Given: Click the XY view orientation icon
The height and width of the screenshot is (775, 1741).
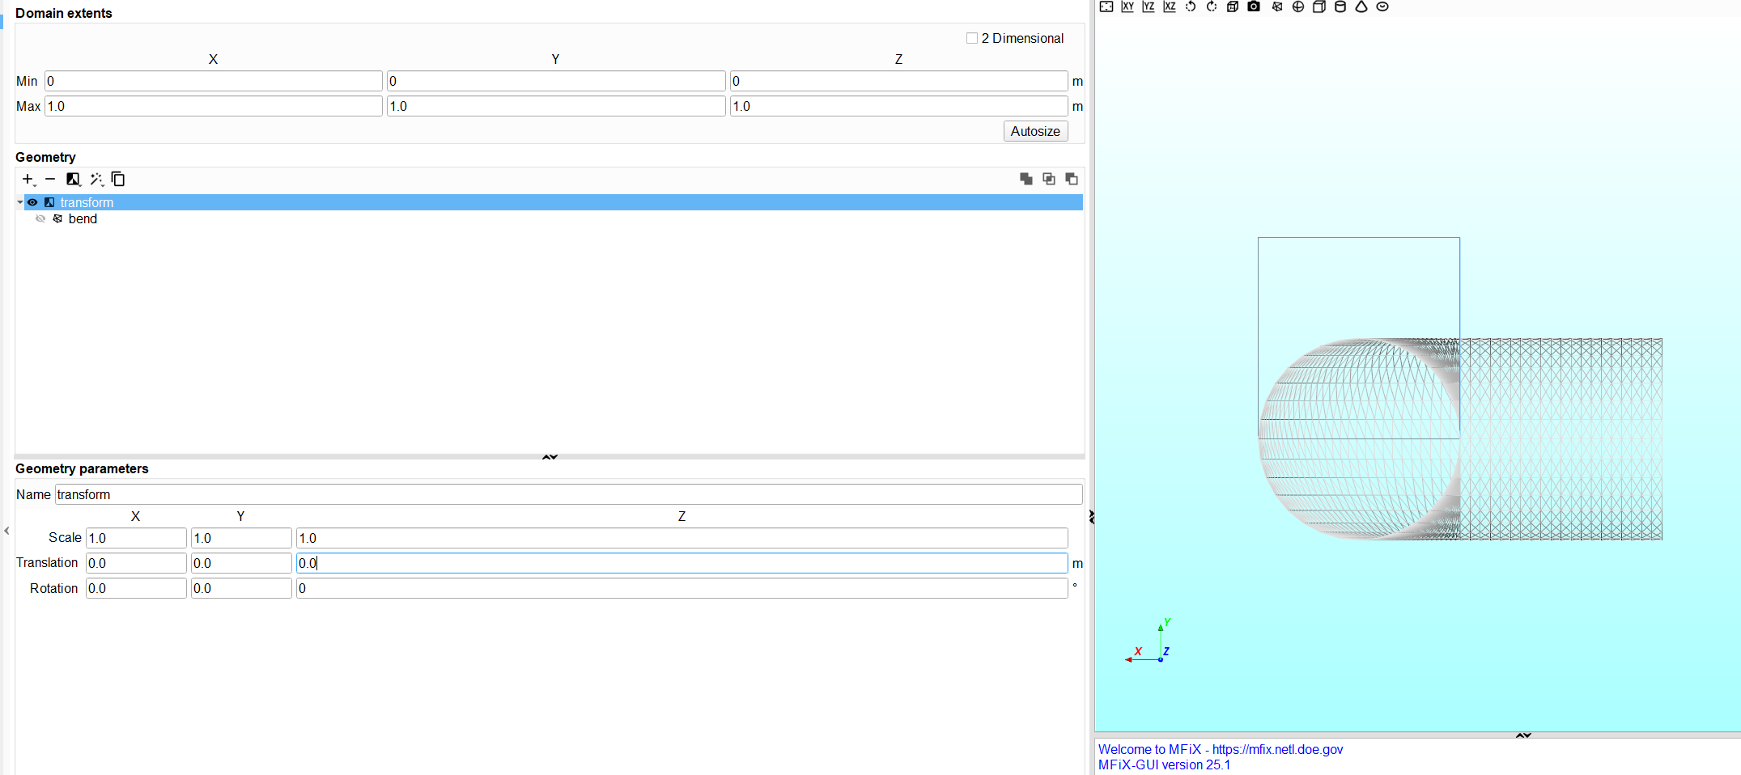Looking at the screenshot, I should pyautogui.click(x=1127, y=6).
